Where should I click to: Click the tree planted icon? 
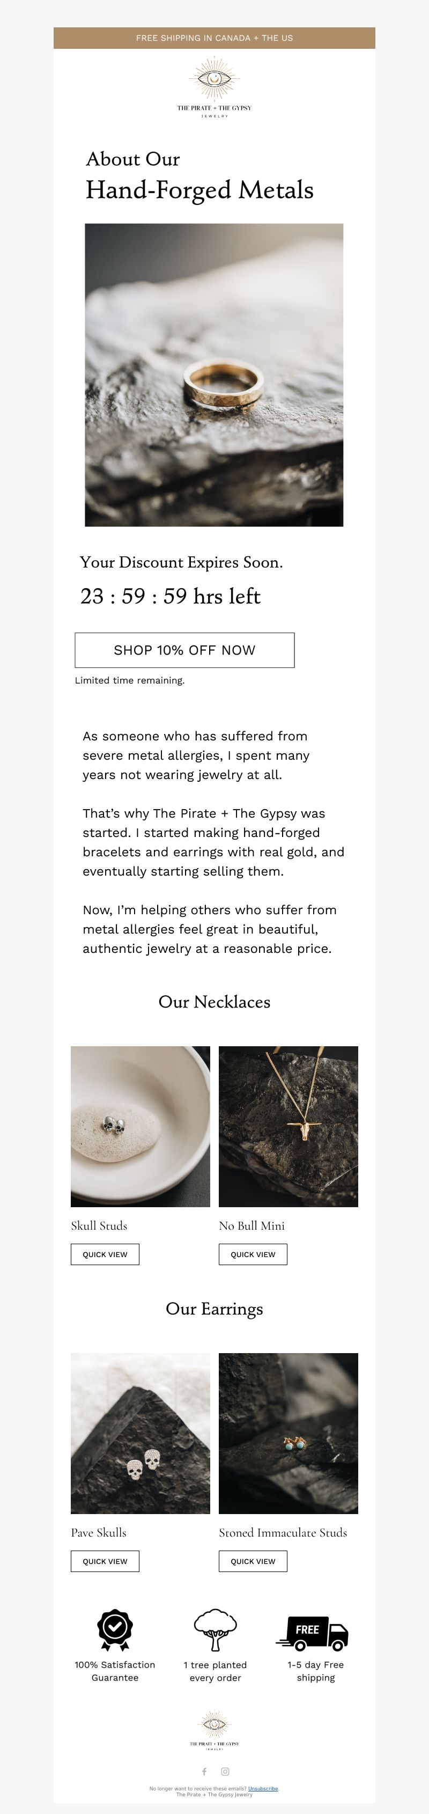215,1630
